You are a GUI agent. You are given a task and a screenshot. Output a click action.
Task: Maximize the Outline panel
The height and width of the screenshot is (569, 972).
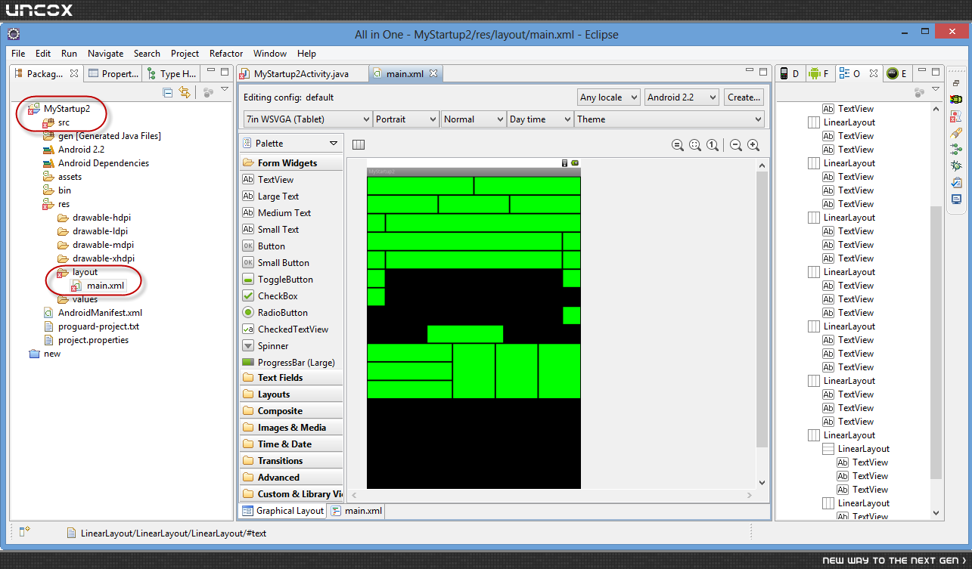935,72
